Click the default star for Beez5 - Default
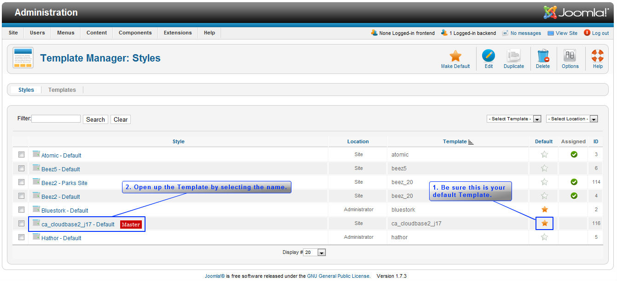Image resolution: width=617 pixels, height=281 pixels. click(544, 169)
